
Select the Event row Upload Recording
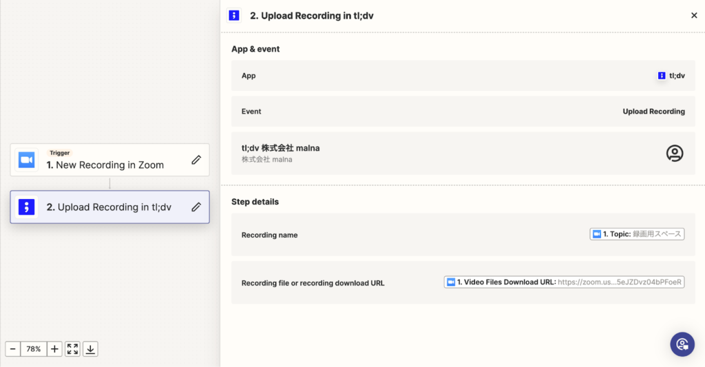463,112
